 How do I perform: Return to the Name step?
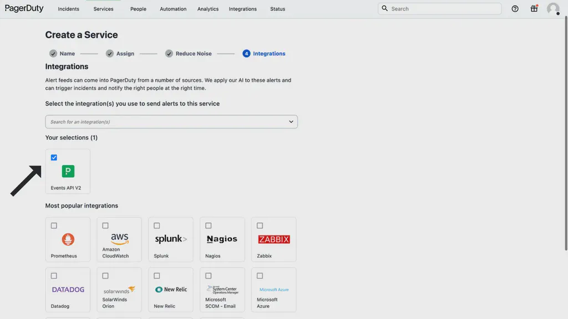click(x=62, y=53)
